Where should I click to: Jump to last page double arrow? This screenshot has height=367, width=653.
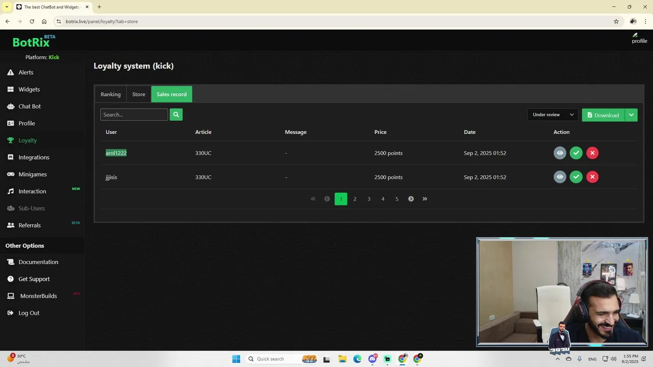coord(425,199)
